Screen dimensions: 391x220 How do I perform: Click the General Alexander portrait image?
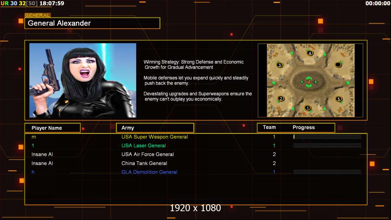(x=83, y=80)
